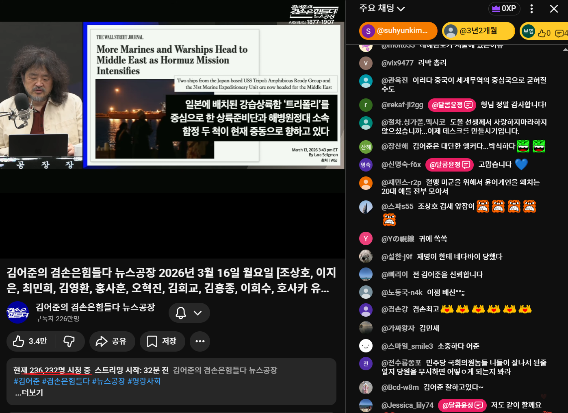Open avatar of user @관욱진

366,81
